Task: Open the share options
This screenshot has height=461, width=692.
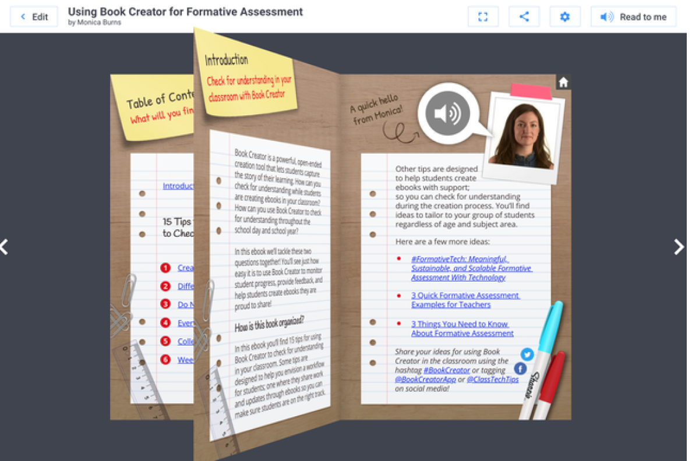Action: click(524, 16)
